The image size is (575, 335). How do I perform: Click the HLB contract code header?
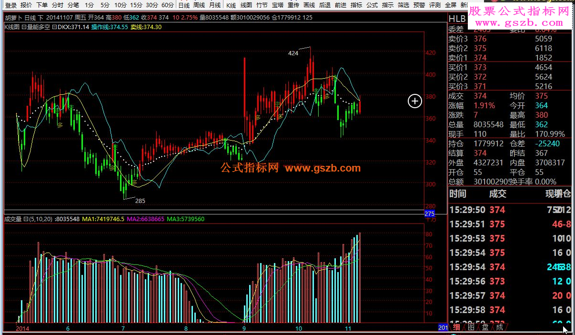click(457, 19)
